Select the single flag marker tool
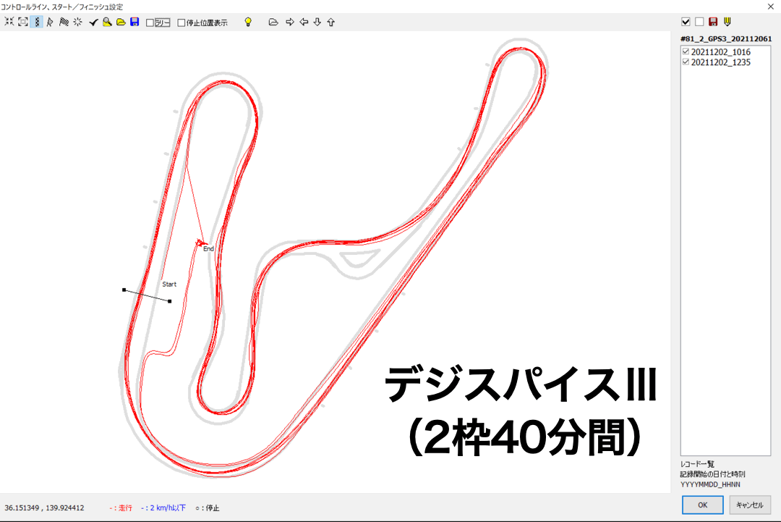Viewport: 781px width, 522px height. [x=50, y=22]
